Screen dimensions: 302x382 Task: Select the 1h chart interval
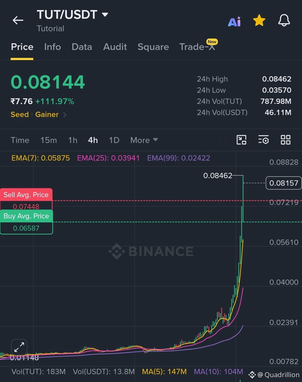[73, 140]
